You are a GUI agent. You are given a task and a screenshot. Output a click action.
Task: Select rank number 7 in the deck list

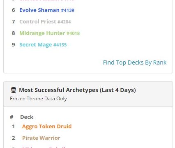coord(14,22)
